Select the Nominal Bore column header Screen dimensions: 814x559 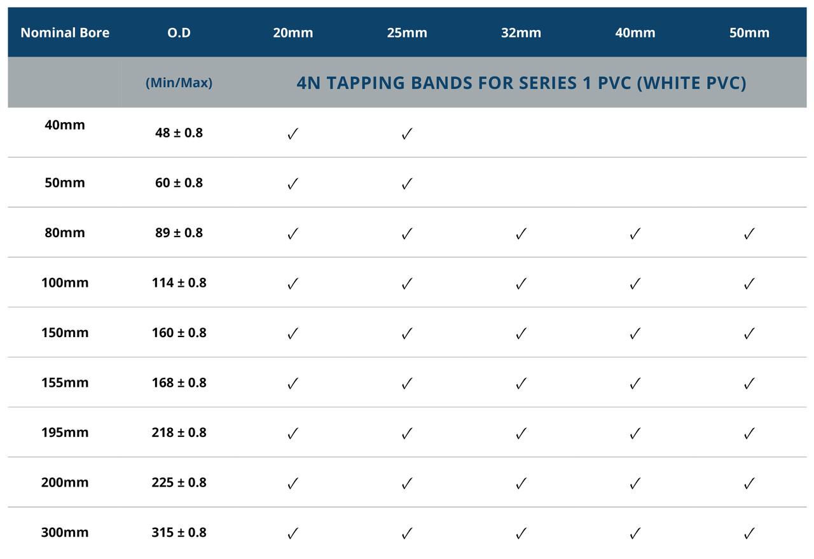coord(65,32)
